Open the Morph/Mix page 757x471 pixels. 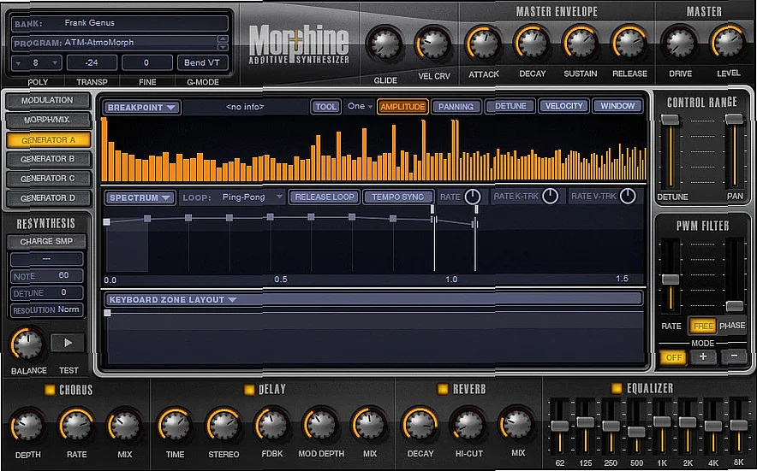47,120
